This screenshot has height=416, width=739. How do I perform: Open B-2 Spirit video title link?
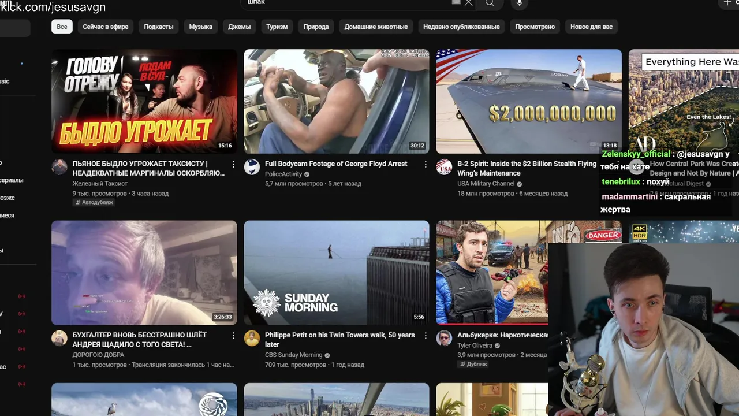527,168
